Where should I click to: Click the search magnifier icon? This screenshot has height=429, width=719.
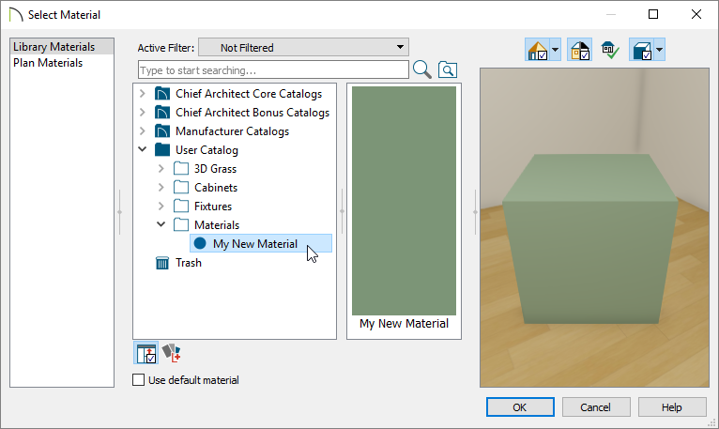click(x=421, y=69)
